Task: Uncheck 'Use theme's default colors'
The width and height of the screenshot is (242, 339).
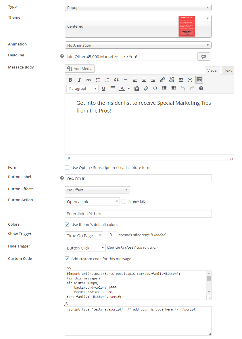Action: (x=67, y=224)
